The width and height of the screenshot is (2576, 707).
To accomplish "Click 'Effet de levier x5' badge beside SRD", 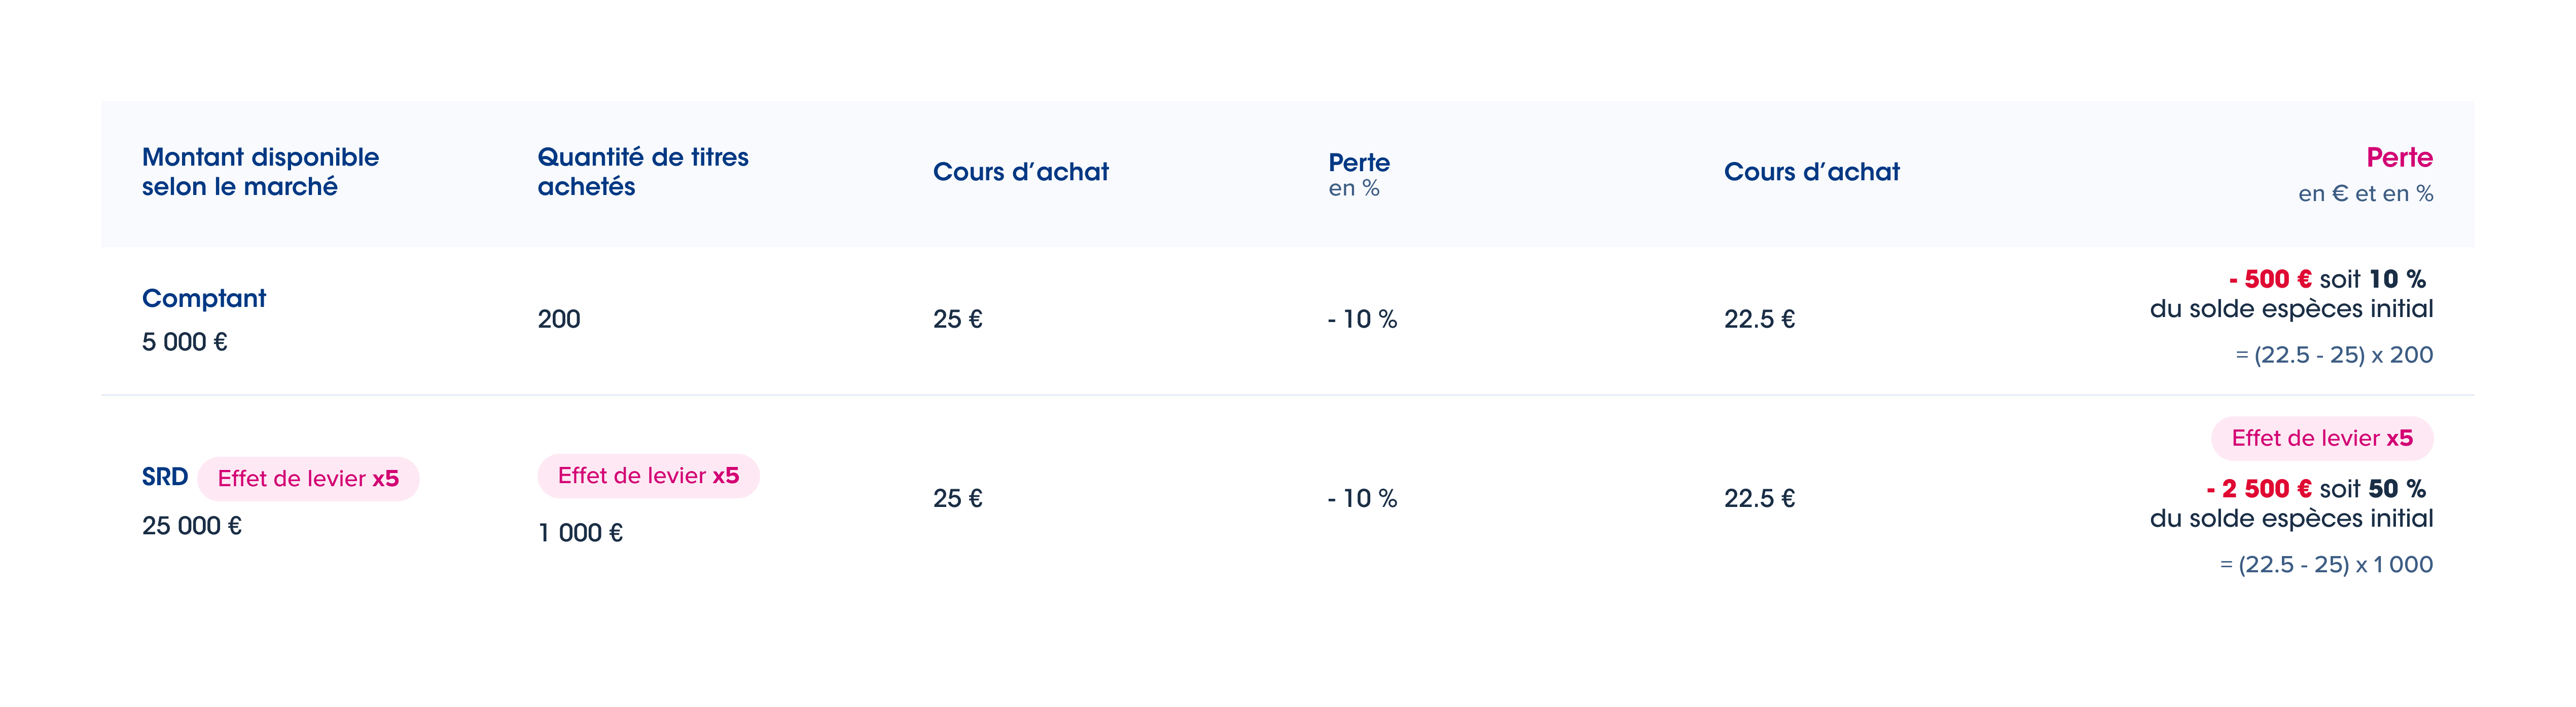I will (x=308, y=479).
